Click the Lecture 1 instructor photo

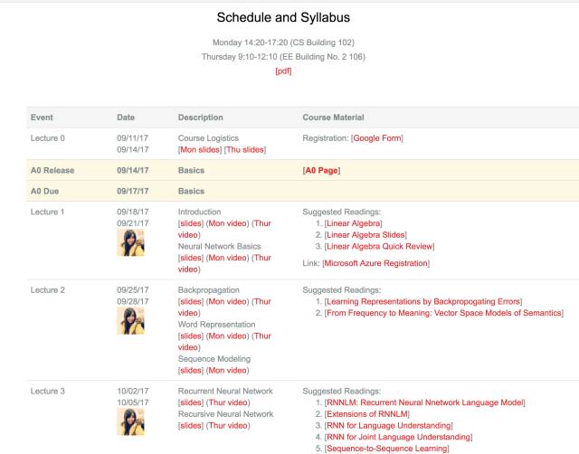131,242
